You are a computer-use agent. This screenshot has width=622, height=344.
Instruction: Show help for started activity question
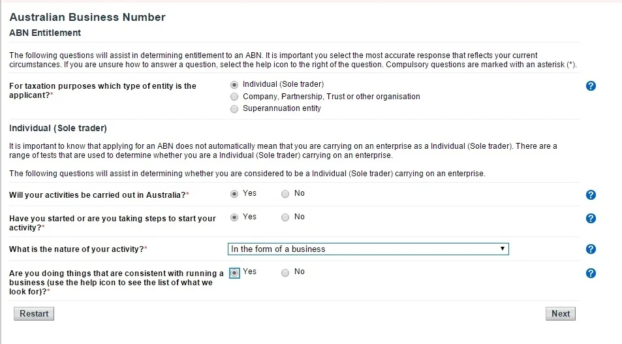(591, 218)
